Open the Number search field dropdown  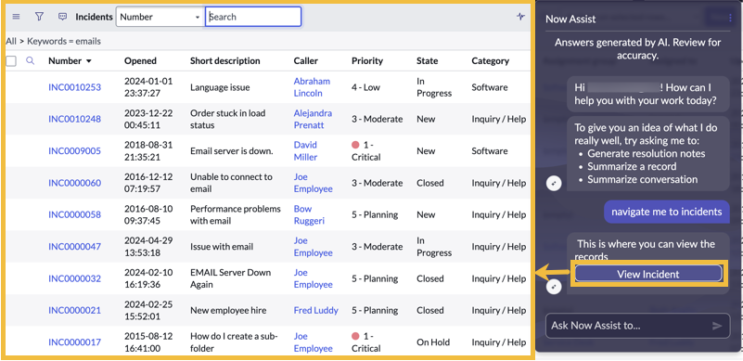[160, 17]
